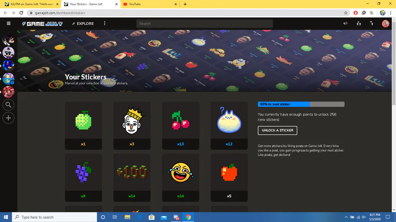Open announcements megaphone icon
Image resolution: width=396 pixels, height=222 pixels.
tap(345, 23)
